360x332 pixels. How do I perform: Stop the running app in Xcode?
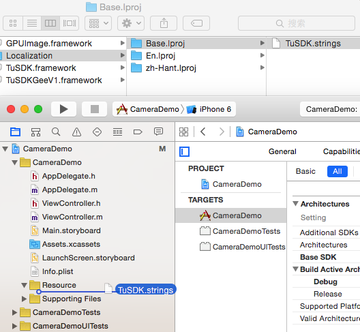pyautogui.click(x=94, y=109)
